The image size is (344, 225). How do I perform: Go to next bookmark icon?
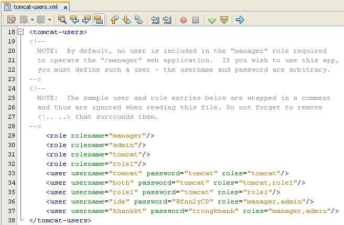(126, 20)
